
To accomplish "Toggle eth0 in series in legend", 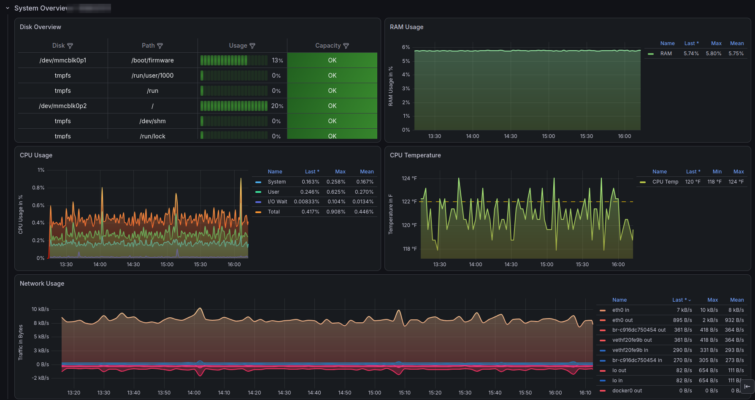I will (x=620, y=310).
